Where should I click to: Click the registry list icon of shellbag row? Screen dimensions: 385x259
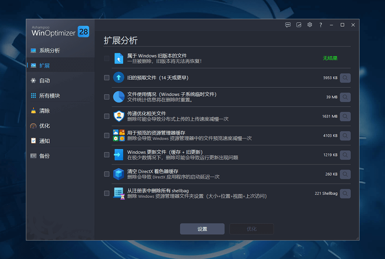(x=119, y=194)
